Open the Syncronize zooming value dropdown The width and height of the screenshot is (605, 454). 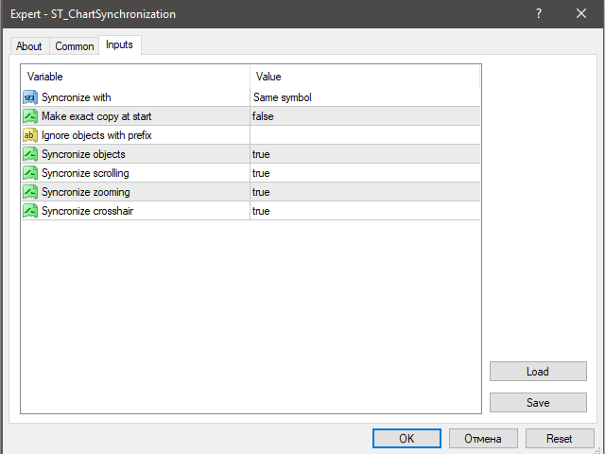364,192
